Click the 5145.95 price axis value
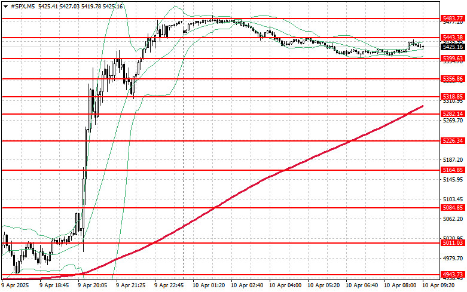The width and height of the screenshot is (467, 292). (x=453, y=180)
